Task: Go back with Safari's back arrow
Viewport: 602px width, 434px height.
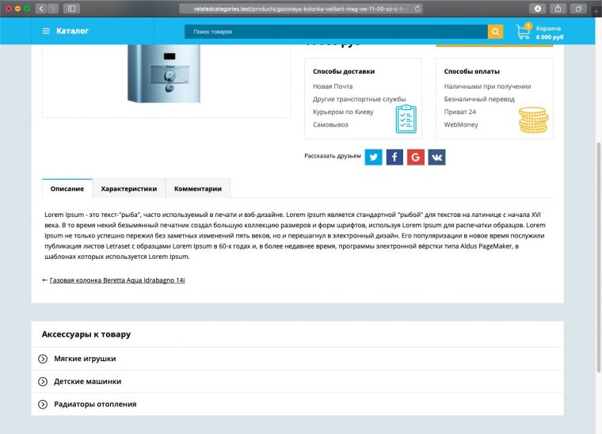Action: point(41,9)
